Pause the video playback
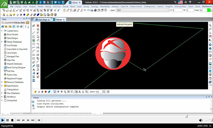213x128 pixels. 7,120
